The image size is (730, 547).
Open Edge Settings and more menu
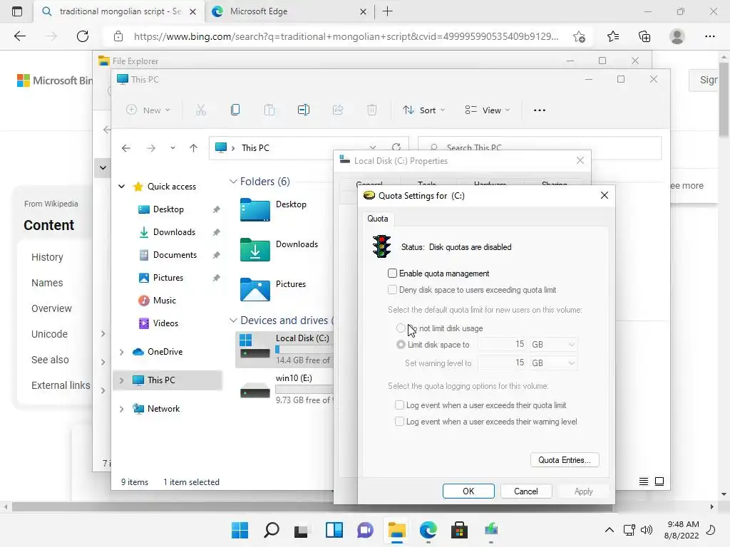point(709,36)
